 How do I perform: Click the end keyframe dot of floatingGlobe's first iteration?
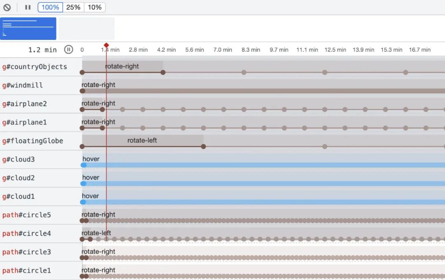(204, 147)
